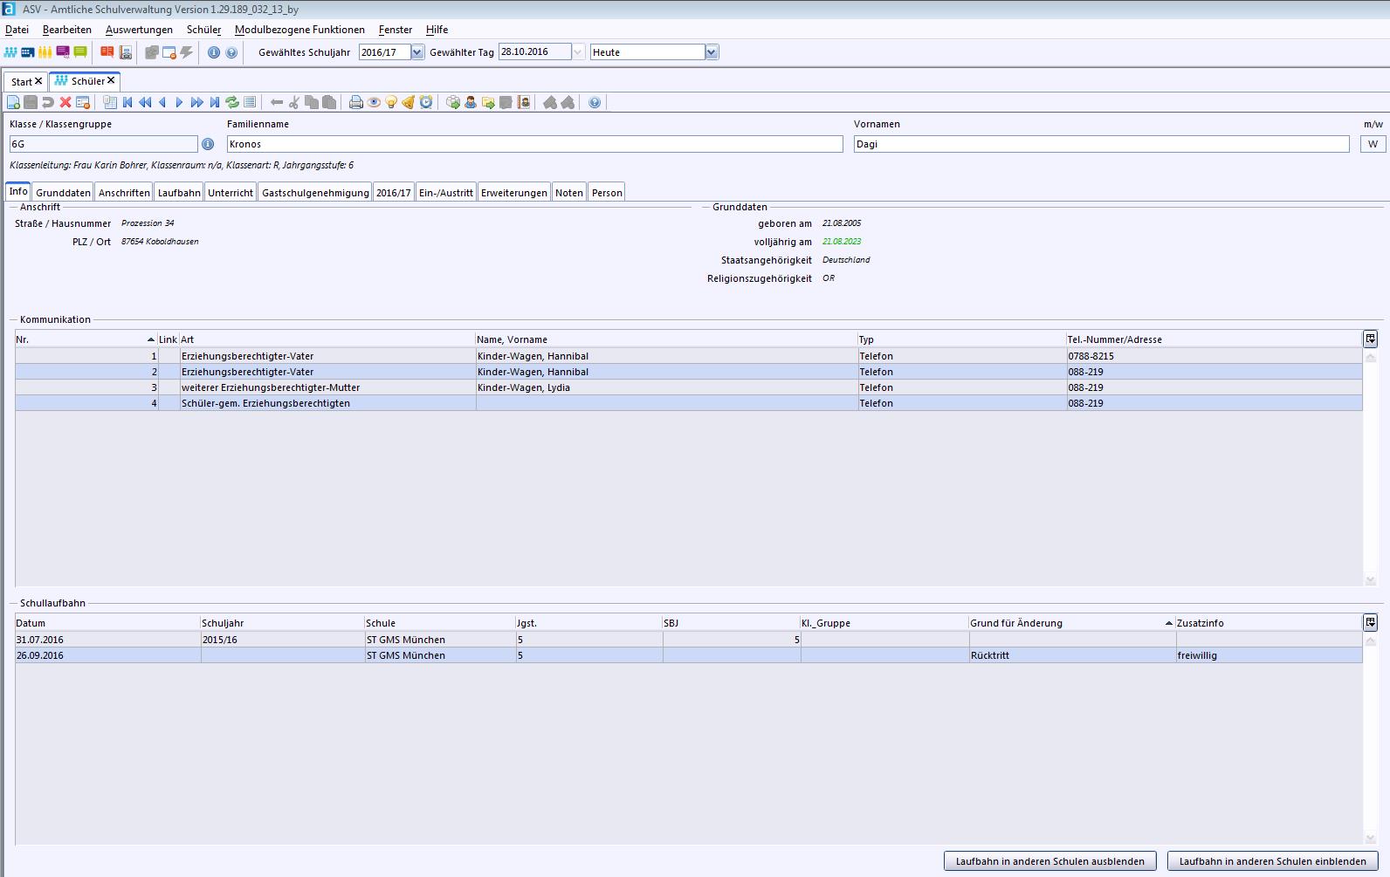The image size is (1390, 877).
Task: Open the Auswertungen menu
Action: pyautogui.click(x=139, y=30)
